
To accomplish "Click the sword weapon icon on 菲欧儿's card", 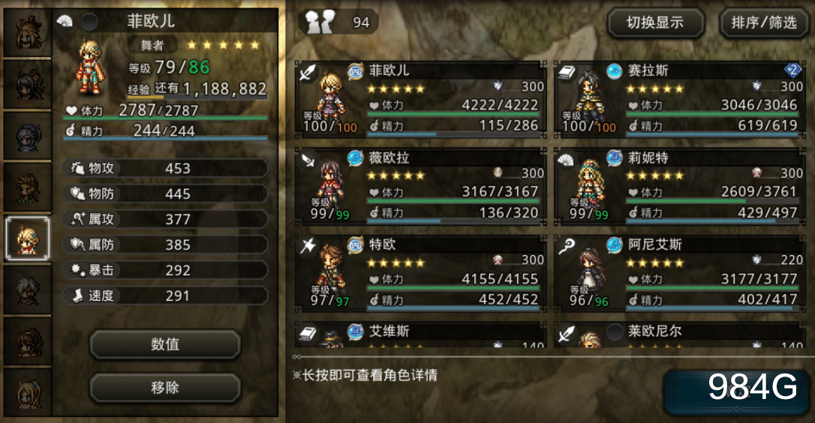I will pos(308,72).
